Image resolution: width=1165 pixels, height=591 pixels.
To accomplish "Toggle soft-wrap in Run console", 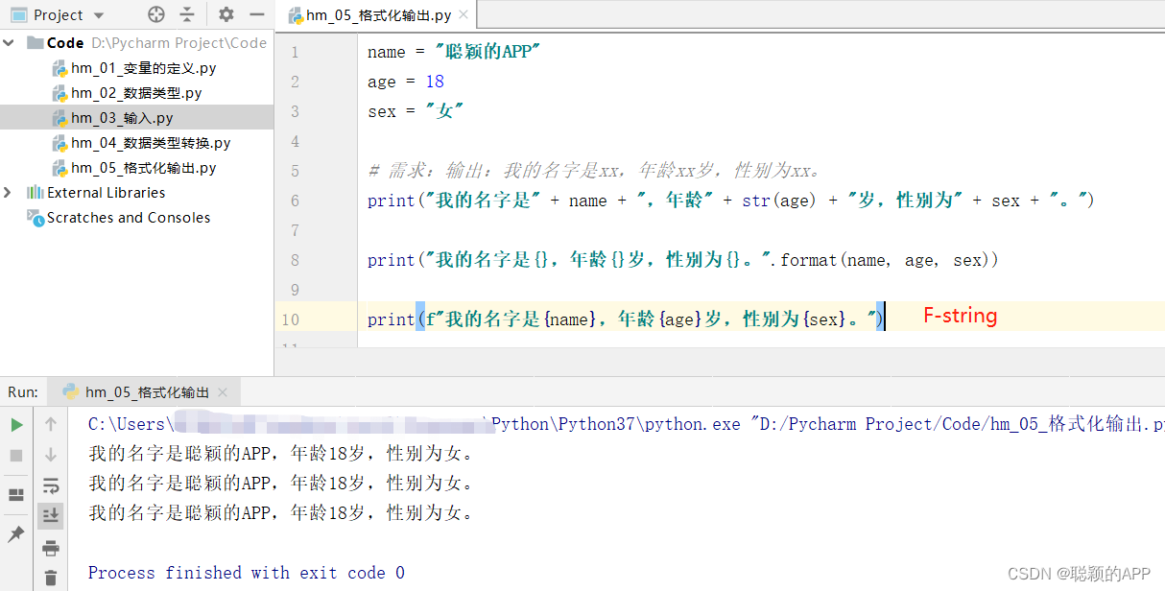I will point(51,485).
